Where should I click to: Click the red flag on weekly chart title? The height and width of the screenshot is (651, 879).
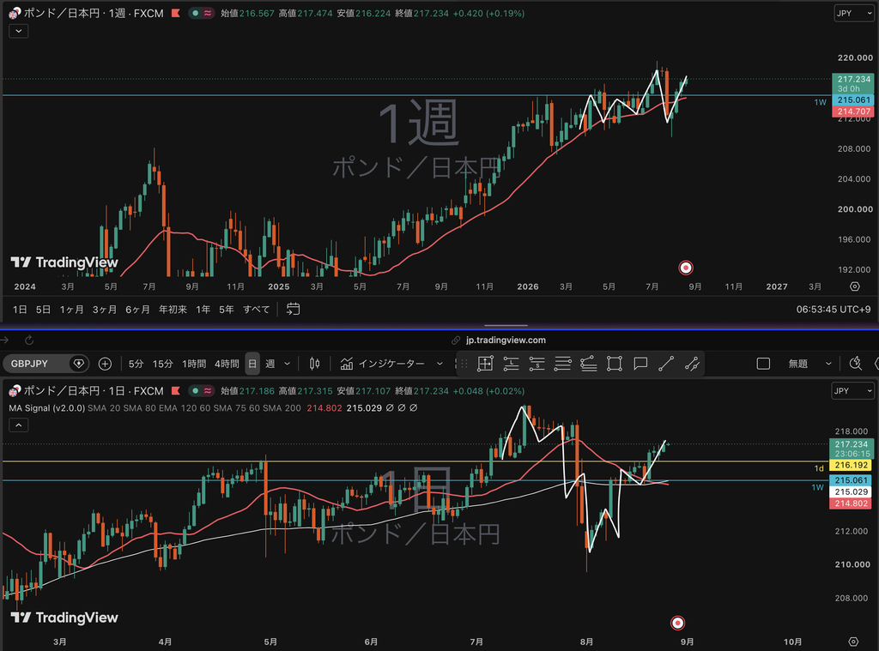pos(175,13)
